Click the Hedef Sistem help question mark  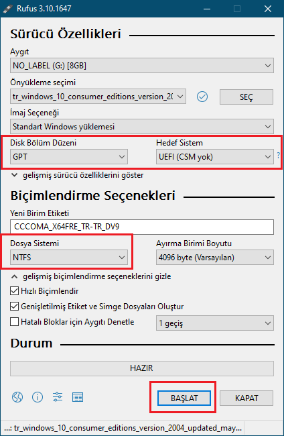click(x=278, y=156)
